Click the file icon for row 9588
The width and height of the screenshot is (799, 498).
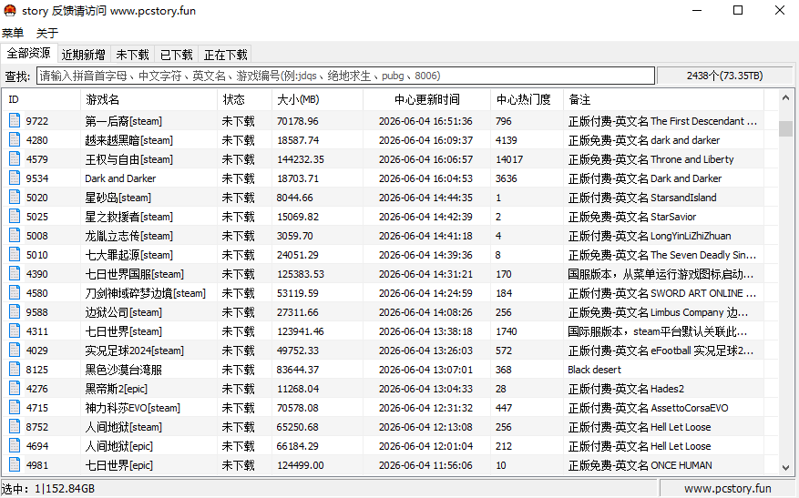tap(15, 311)
